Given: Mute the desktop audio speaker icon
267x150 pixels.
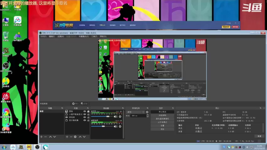Looking at the screenshot, I should [115, 126].
